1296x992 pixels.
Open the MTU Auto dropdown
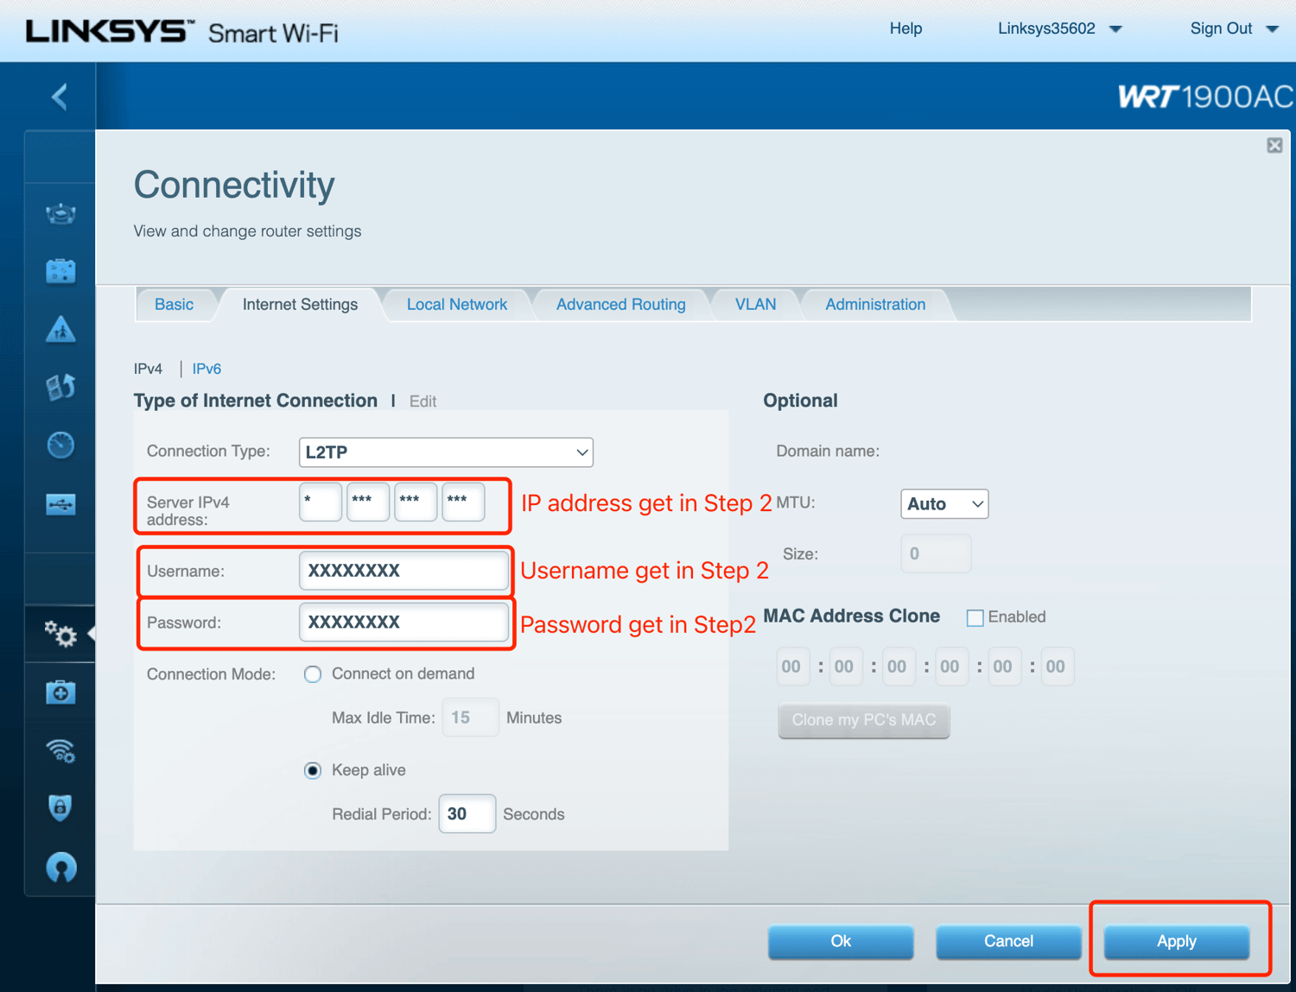(x=943, y=504)
